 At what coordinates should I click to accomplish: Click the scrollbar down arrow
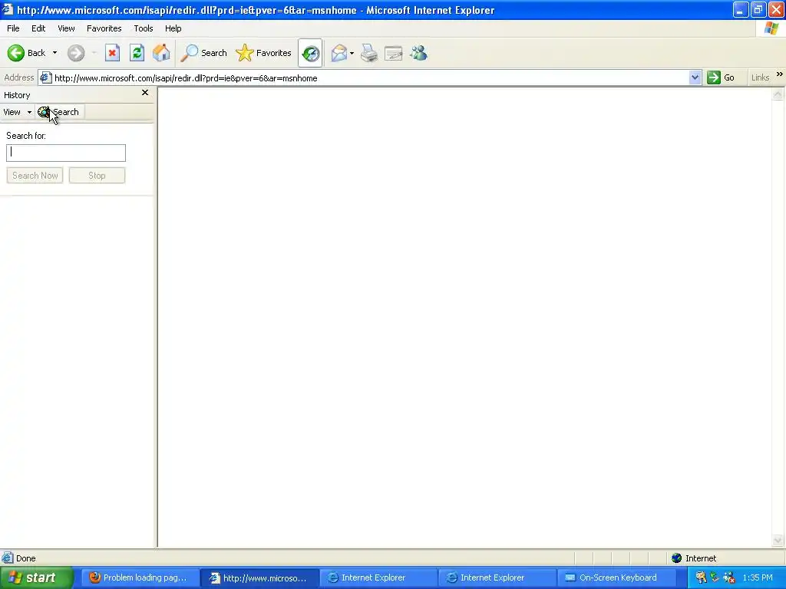[x=778, y=541]
